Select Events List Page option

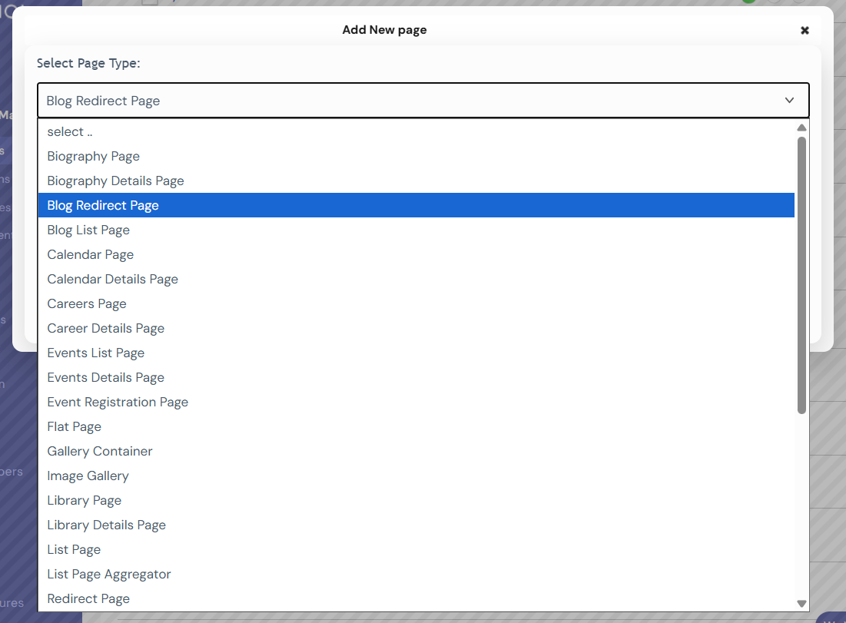point(416,353)
